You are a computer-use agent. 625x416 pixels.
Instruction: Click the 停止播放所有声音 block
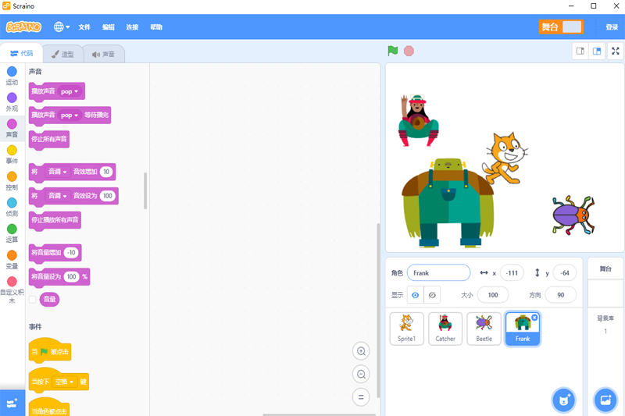point(55,220)
